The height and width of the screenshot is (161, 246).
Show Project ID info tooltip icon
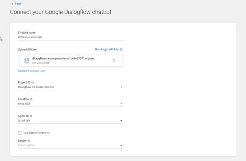coord(33,83)
